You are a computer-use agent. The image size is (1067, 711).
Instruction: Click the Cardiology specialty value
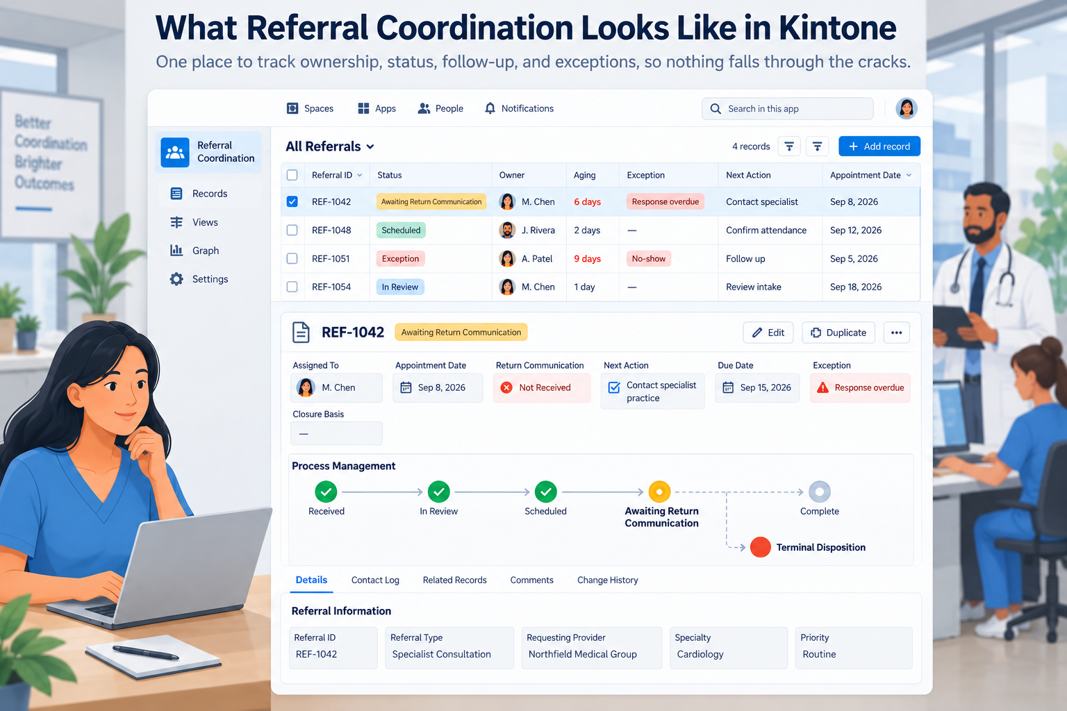(700, 654)
